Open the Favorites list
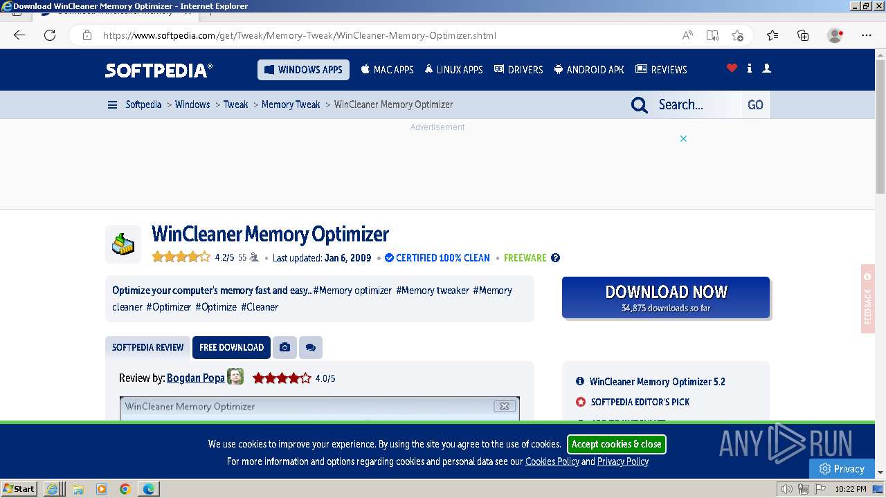This screenshot has height=498, width=886. (x=772, y=35)
